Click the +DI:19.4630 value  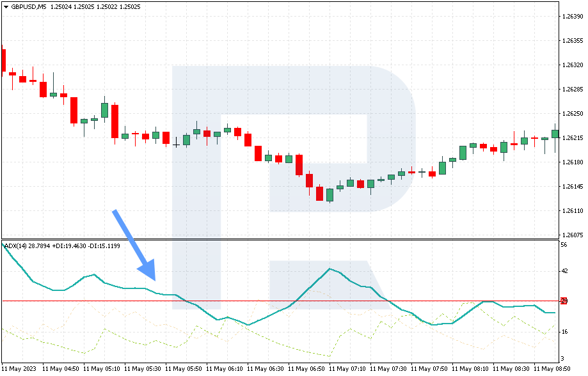(70, 246)
